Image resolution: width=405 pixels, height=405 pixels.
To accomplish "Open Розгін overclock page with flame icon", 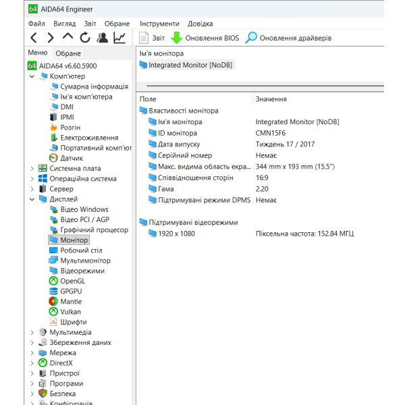I will (x=65, y=128).
